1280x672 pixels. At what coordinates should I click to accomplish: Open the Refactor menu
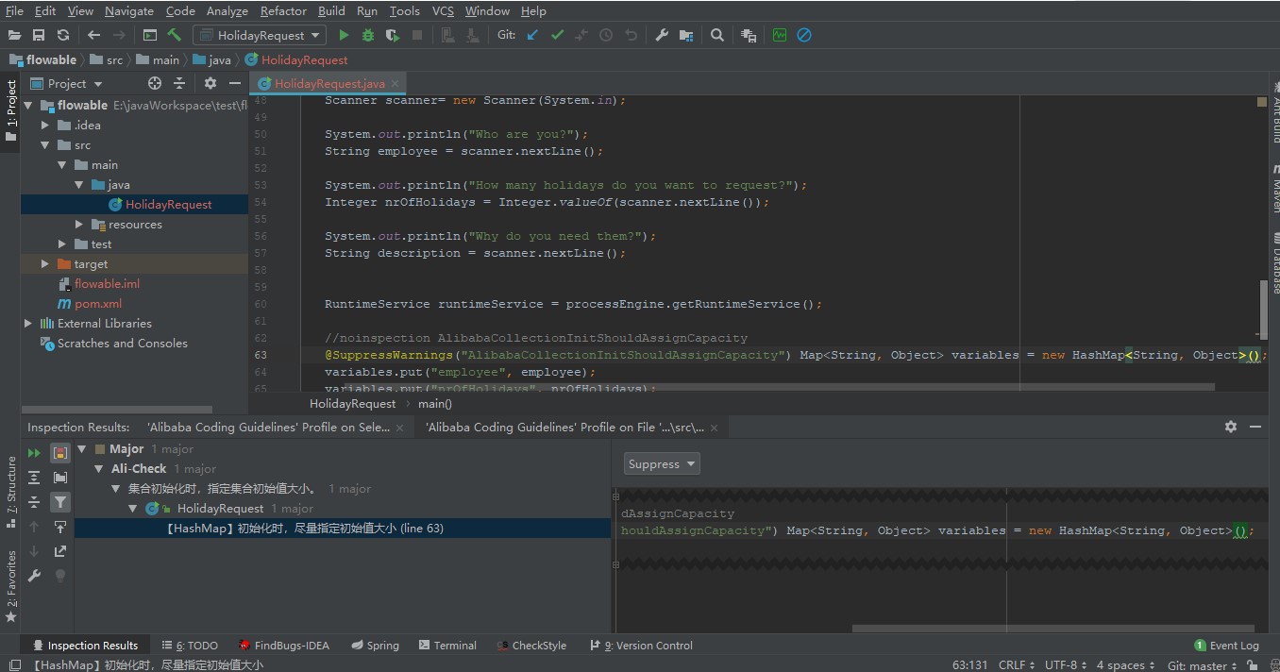tap(283, 11)
